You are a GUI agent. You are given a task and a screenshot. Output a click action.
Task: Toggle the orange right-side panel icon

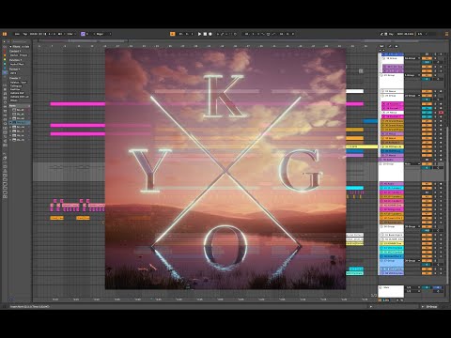(x=447, y=34)
